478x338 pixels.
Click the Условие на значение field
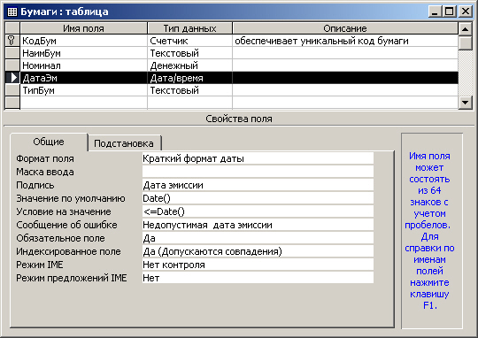258,211
